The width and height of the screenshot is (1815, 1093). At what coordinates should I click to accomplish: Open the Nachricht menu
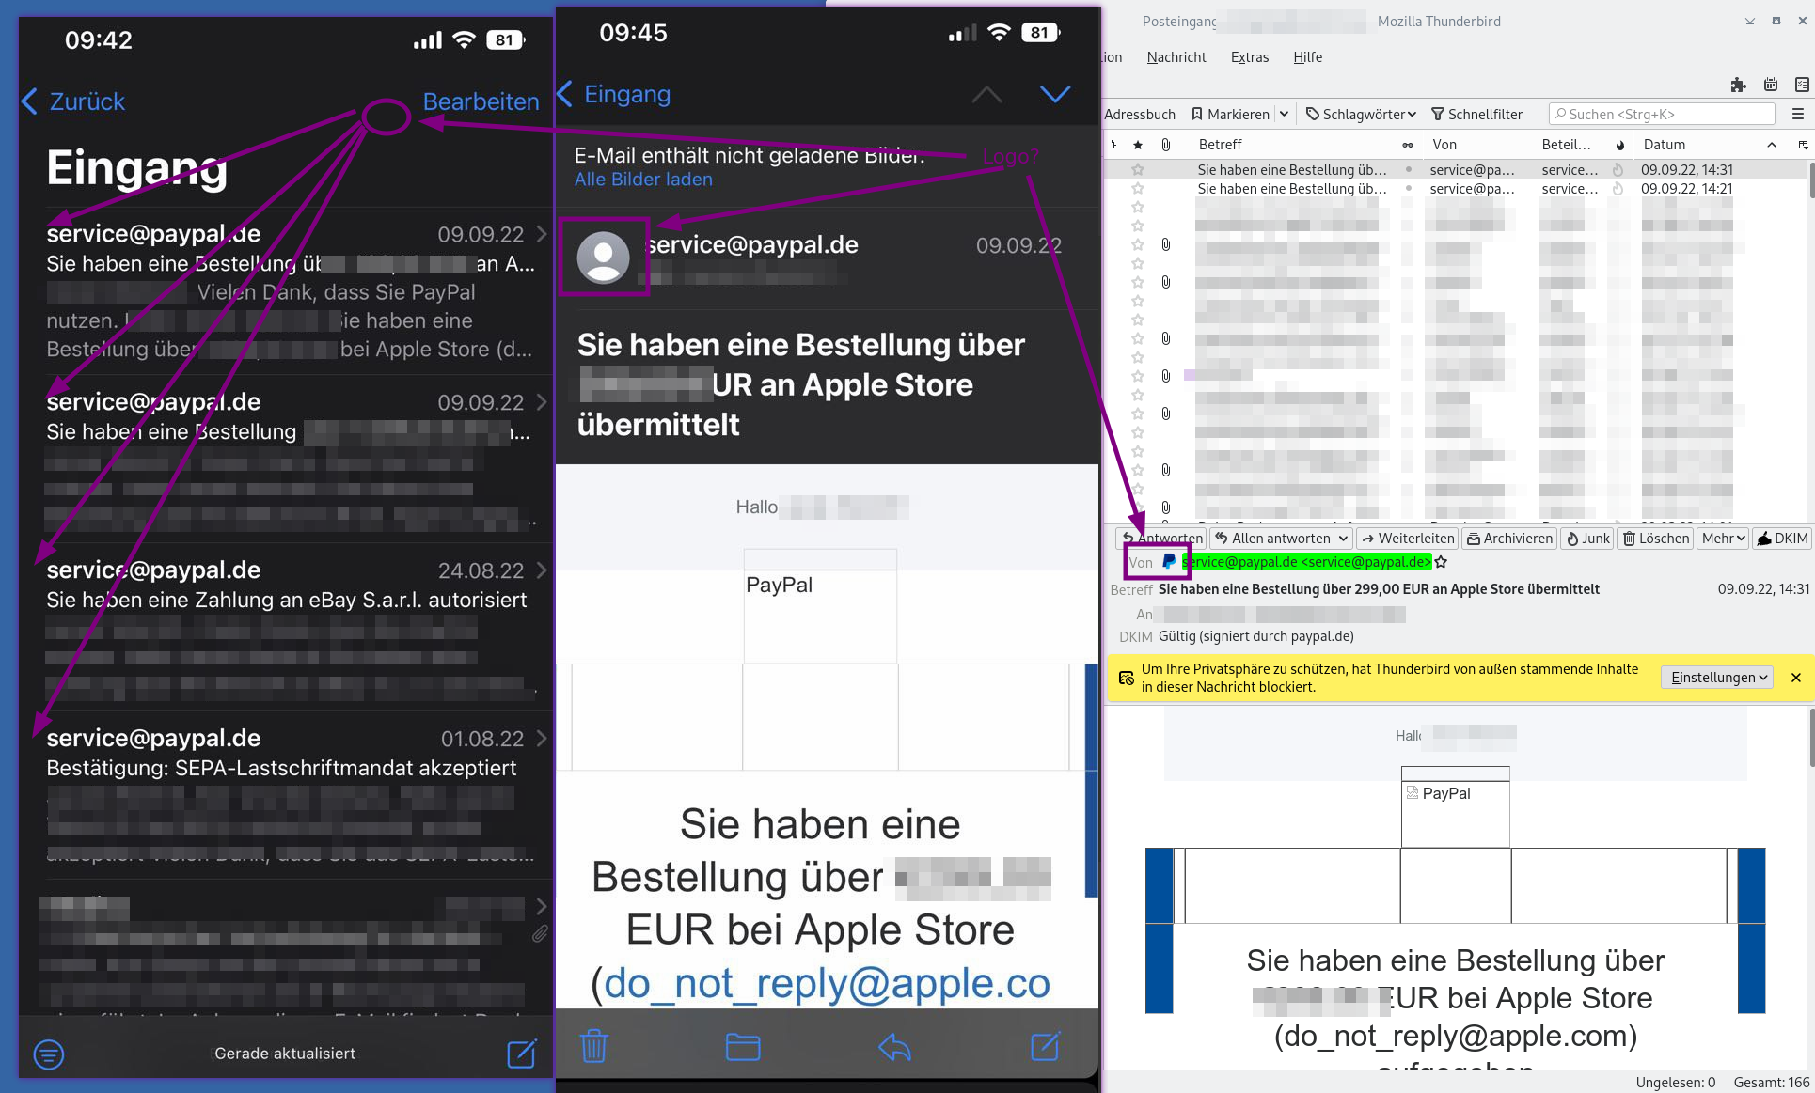[x=1176, y=57]
